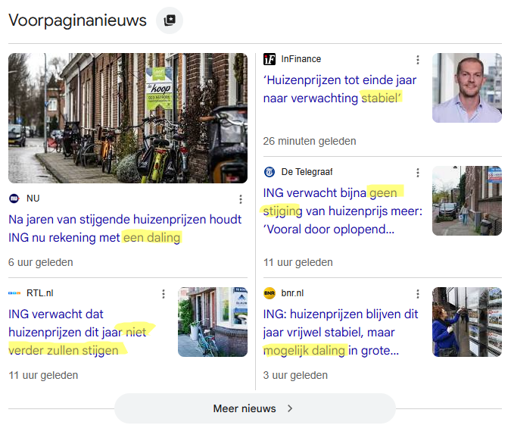
Task: Click the RTL.nl house thumbnail
Action: 213,322
